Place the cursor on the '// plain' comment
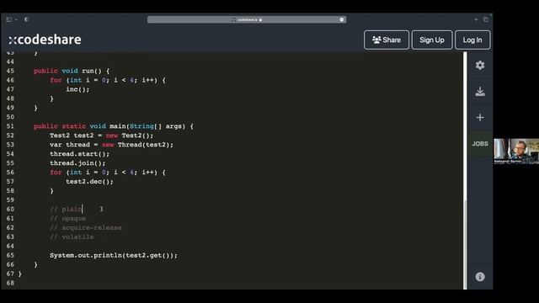This screenshot has height=303, width=539. coord(66,209)
